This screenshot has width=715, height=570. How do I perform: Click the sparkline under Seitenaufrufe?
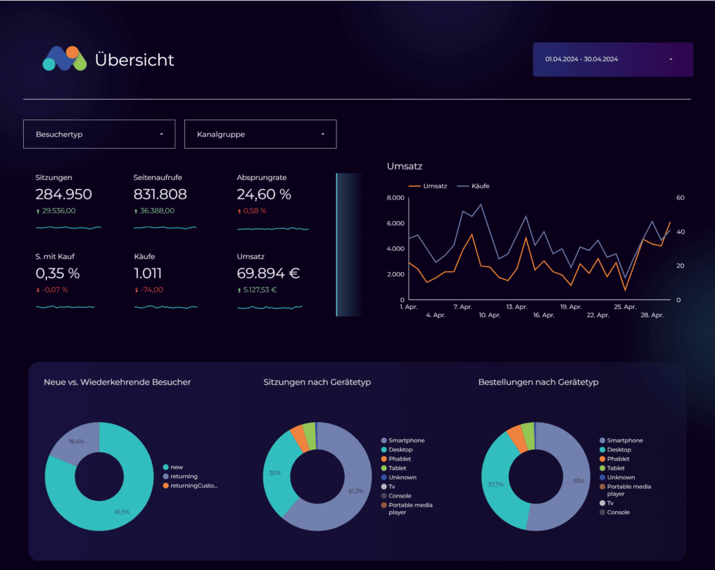(x=165, y=227)
